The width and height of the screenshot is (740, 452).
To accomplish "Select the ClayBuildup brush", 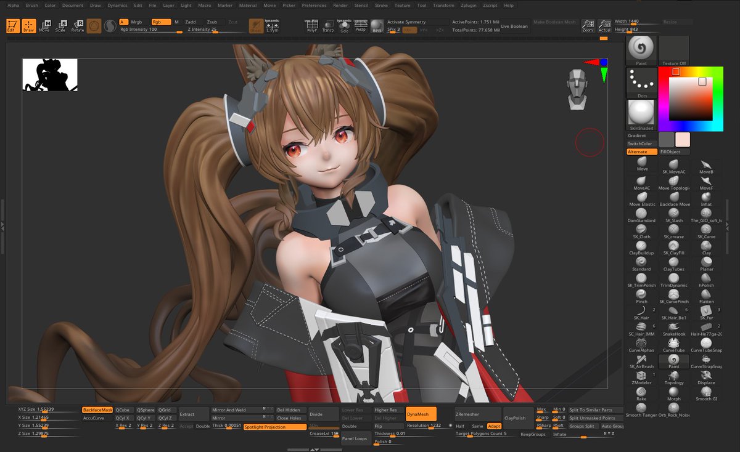I will (642, 248).
